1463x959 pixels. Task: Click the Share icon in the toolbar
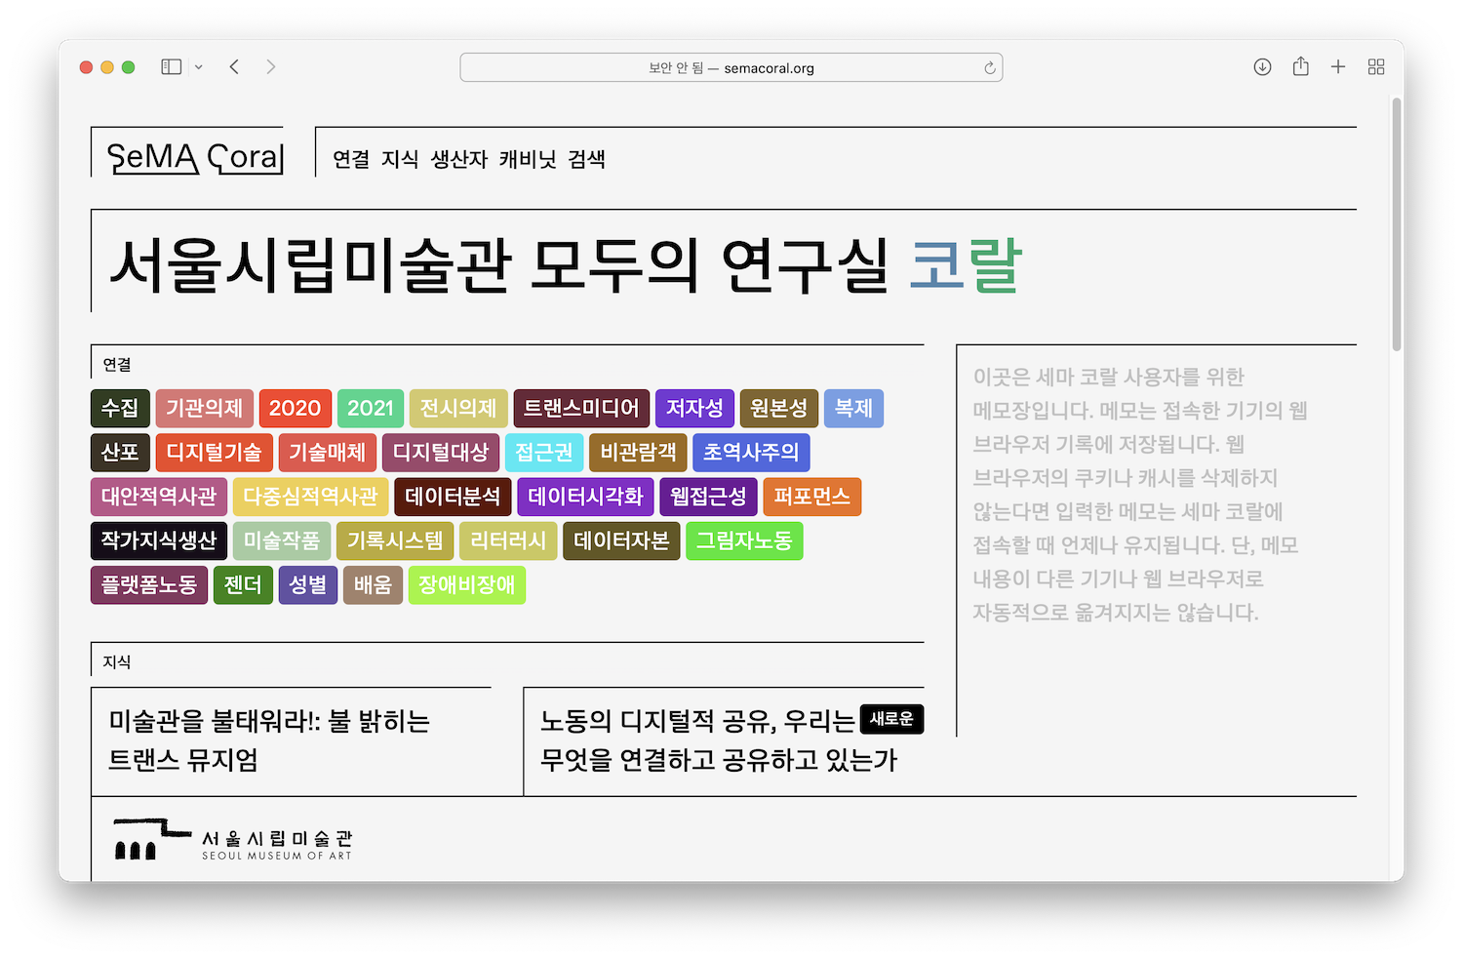click(1300, 67)
